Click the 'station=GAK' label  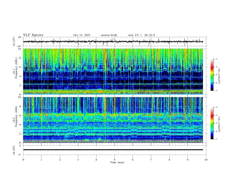(x=109, y=35)
